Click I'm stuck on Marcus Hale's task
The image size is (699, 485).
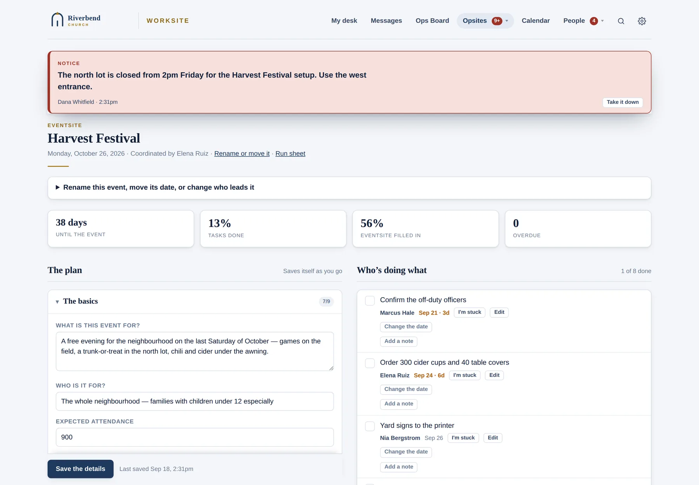click(469, 312)
